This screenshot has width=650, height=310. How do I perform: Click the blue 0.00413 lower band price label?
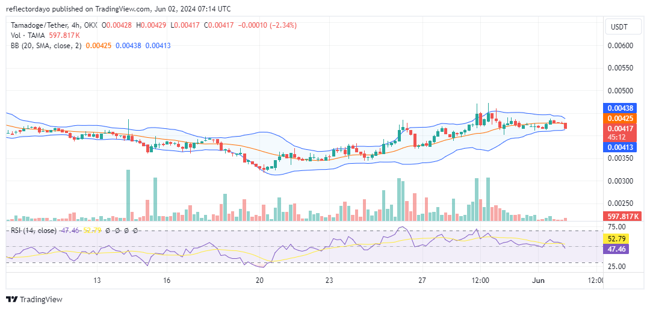(621, 147)
